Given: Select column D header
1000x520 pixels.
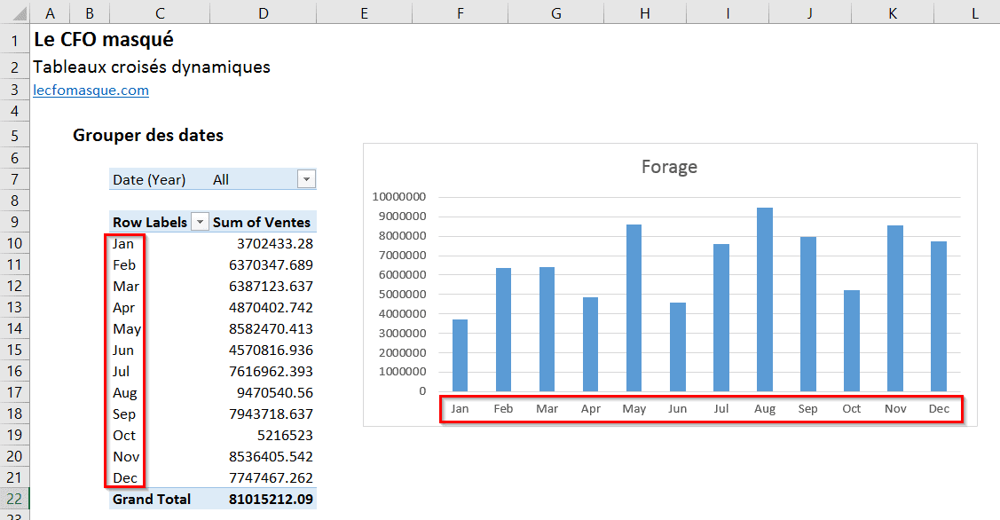Looking at the screenshot, I should [x=263, y=12].
